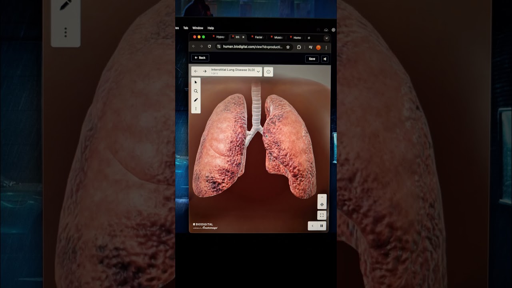This screenshot has width=512, height=288.
Task: Pause the model animation
Action: pyautogui.click(x=322, y=226)
